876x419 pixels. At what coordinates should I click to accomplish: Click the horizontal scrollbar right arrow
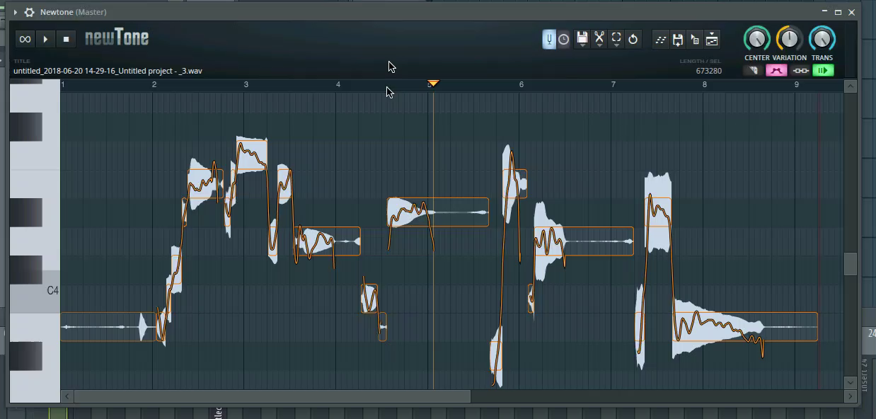tap(851, 396)
